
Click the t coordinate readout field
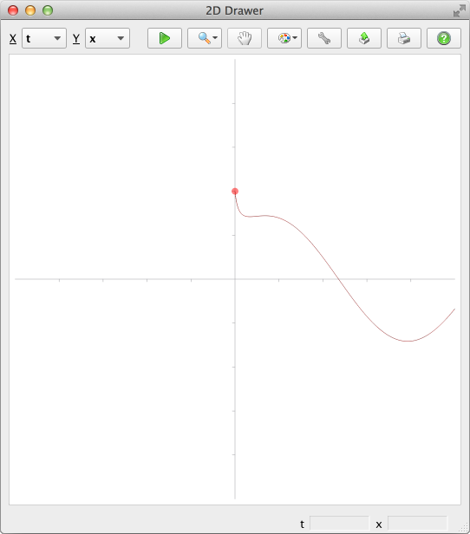339,524
